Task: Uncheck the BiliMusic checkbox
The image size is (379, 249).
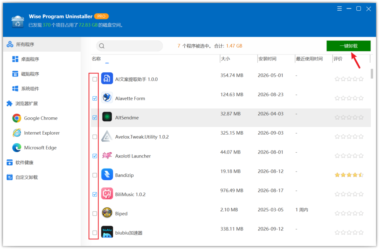Action: (95, 194)
